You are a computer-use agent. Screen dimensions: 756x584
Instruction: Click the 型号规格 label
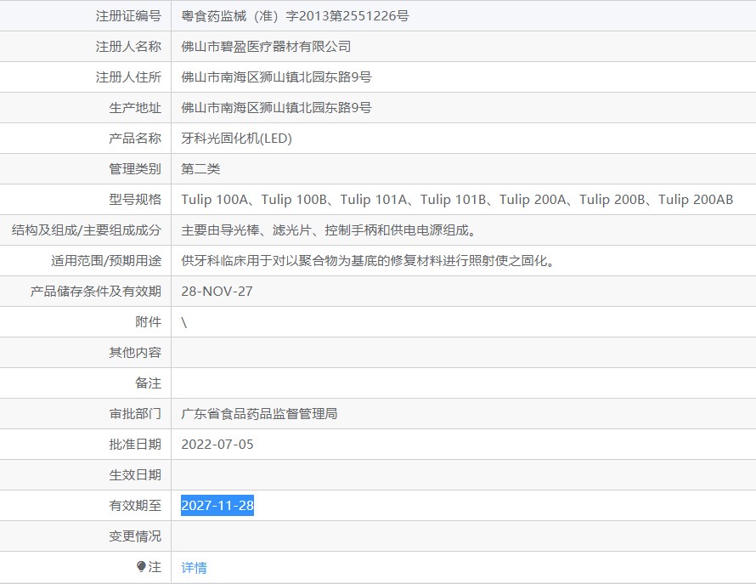(135, 199)
